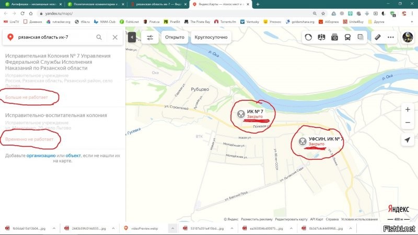Open the browser zoom magnifier icon
Viewport: 418px width, 235px height.
315,14
